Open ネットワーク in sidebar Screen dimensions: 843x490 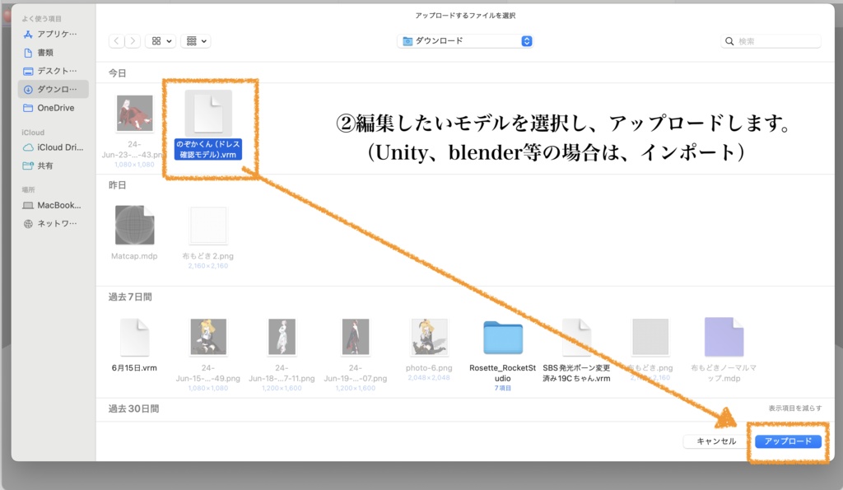(53, 223)
